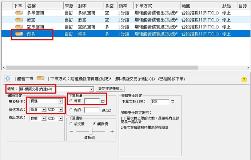
Task: Click the scrollbar right arrow
Action: 248,67
